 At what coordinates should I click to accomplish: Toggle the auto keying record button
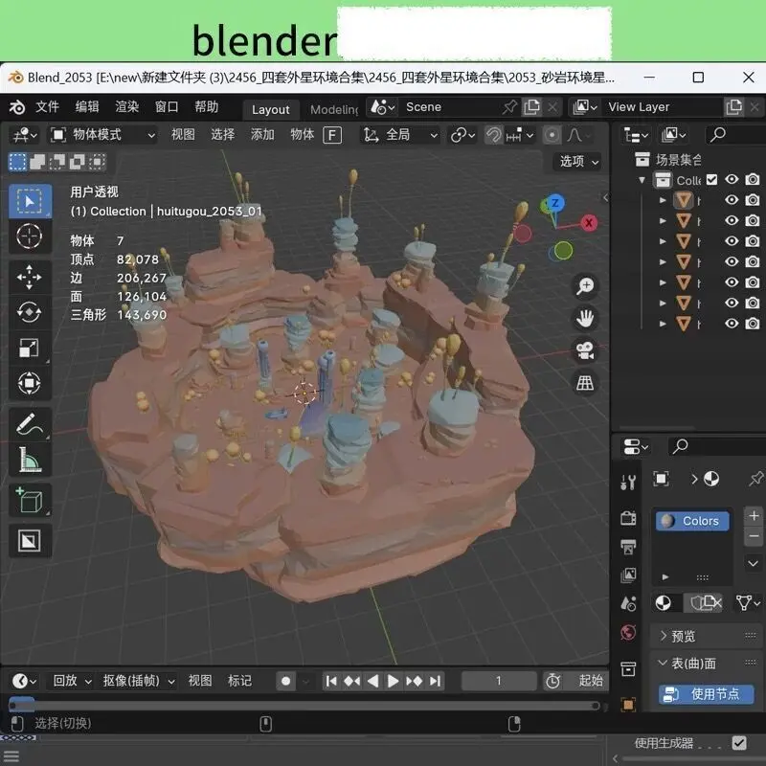click(x=285, y=681)
